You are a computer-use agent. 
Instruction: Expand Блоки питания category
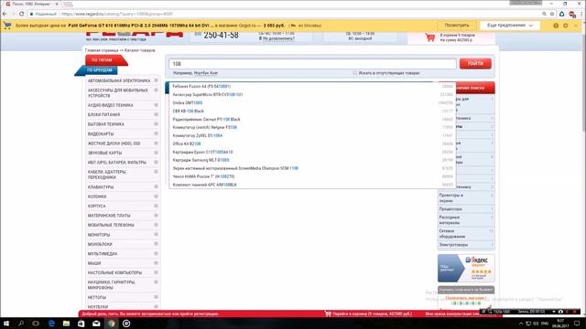tap(157, 114)
